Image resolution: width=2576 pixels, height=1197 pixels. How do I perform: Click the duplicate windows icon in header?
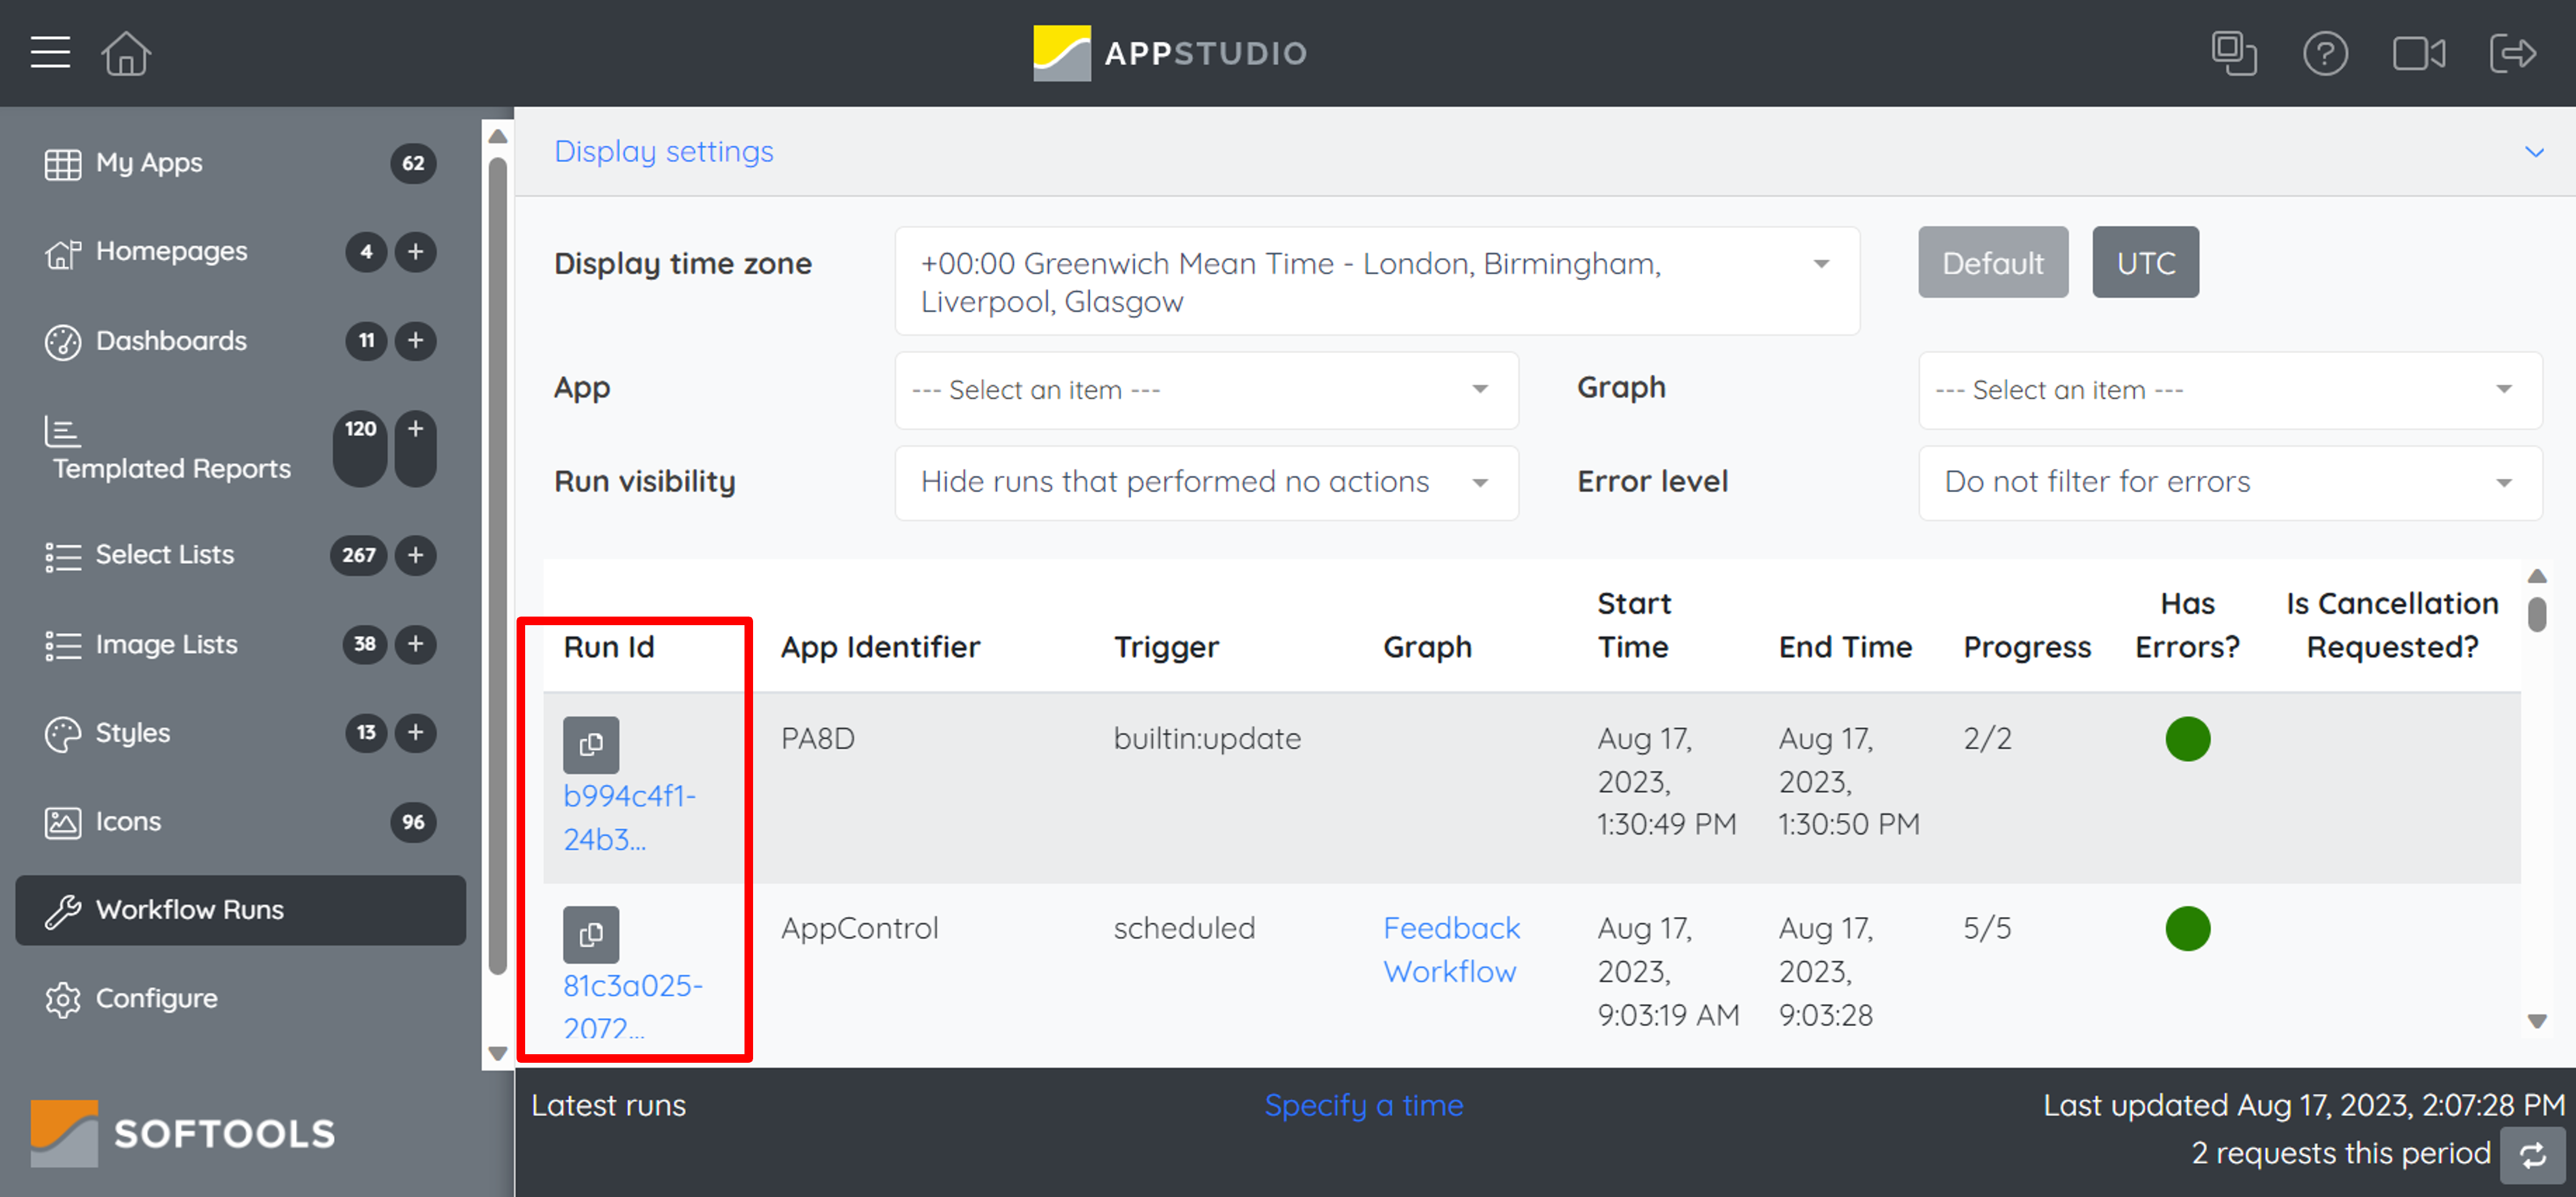click(x=2234, y=53)
